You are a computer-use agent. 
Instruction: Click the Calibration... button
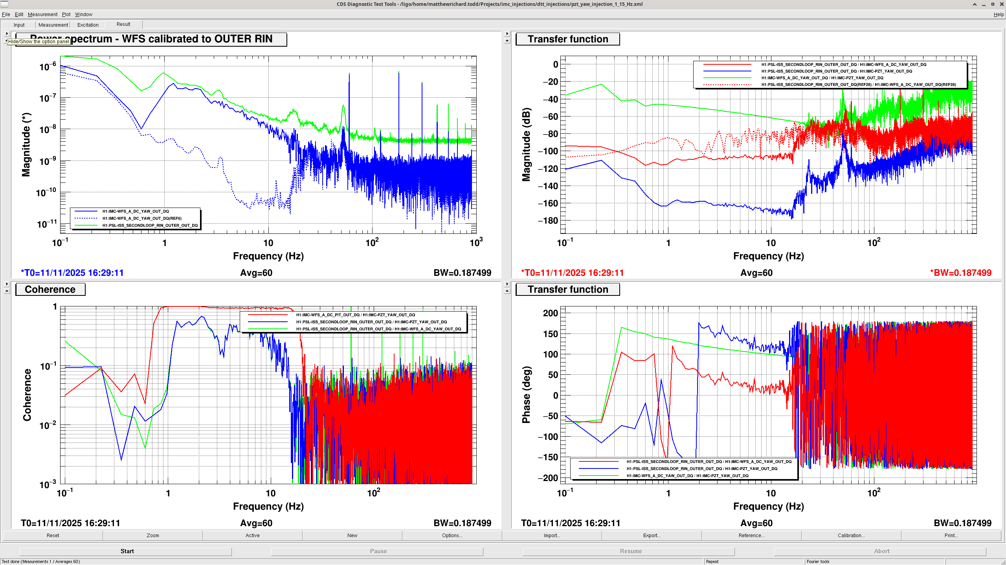851,535
